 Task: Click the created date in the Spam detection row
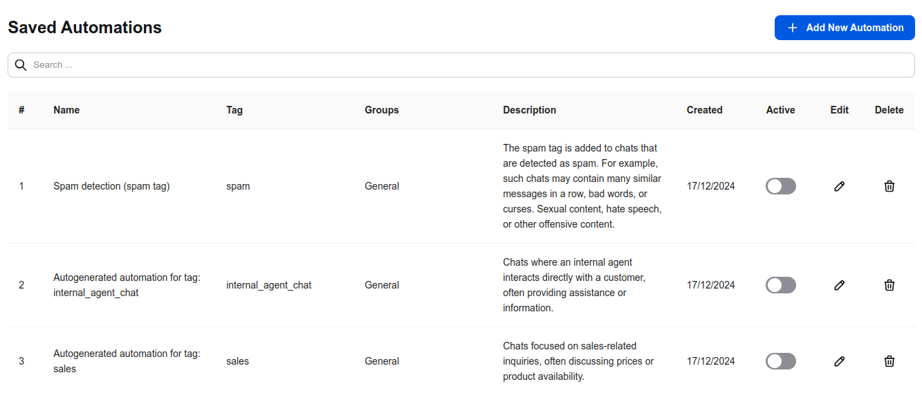coord(711,186)
